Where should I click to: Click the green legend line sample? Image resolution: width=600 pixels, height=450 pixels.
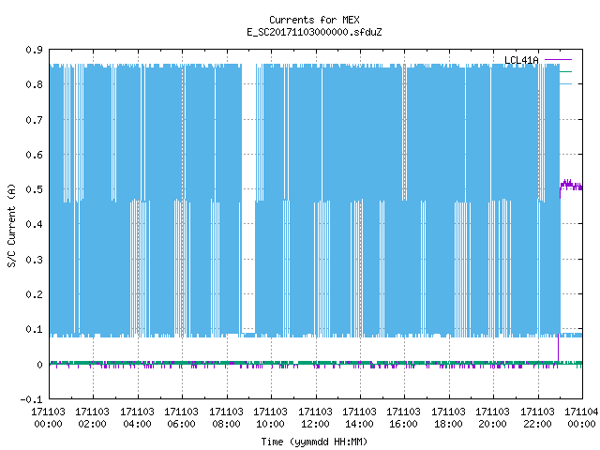click(565, 71)
